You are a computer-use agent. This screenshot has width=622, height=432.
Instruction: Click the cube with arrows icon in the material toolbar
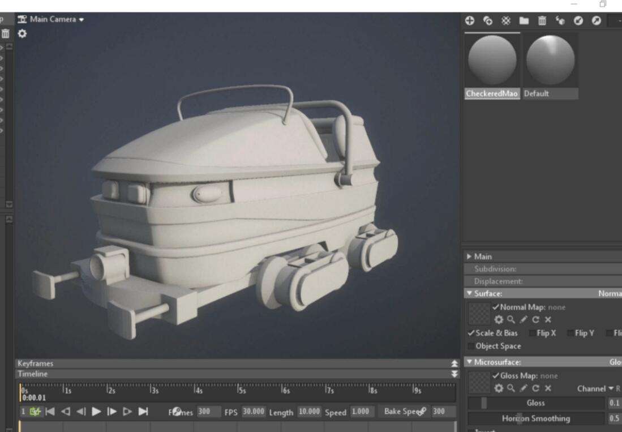[560, 20]
